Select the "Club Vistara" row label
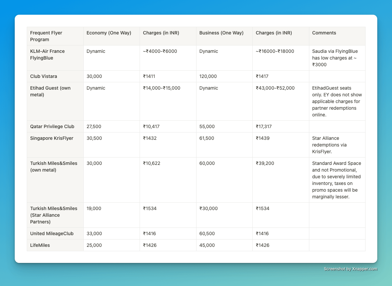The image size is (392, 286). pos(44,76)
